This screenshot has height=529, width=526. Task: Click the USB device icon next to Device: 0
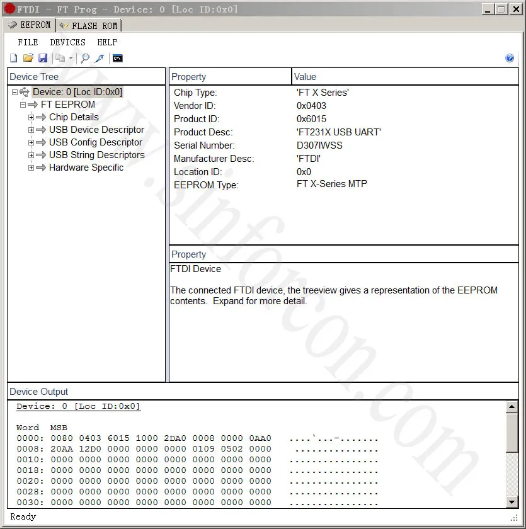pos(25,92)
